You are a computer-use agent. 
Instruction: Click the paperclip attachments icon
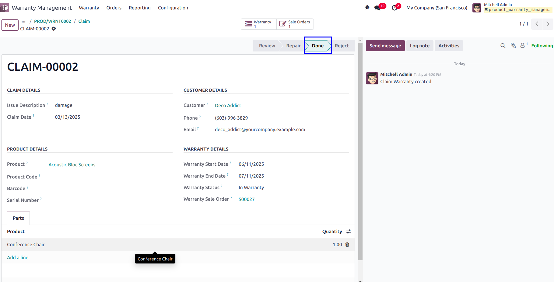[x=513, y=46]
